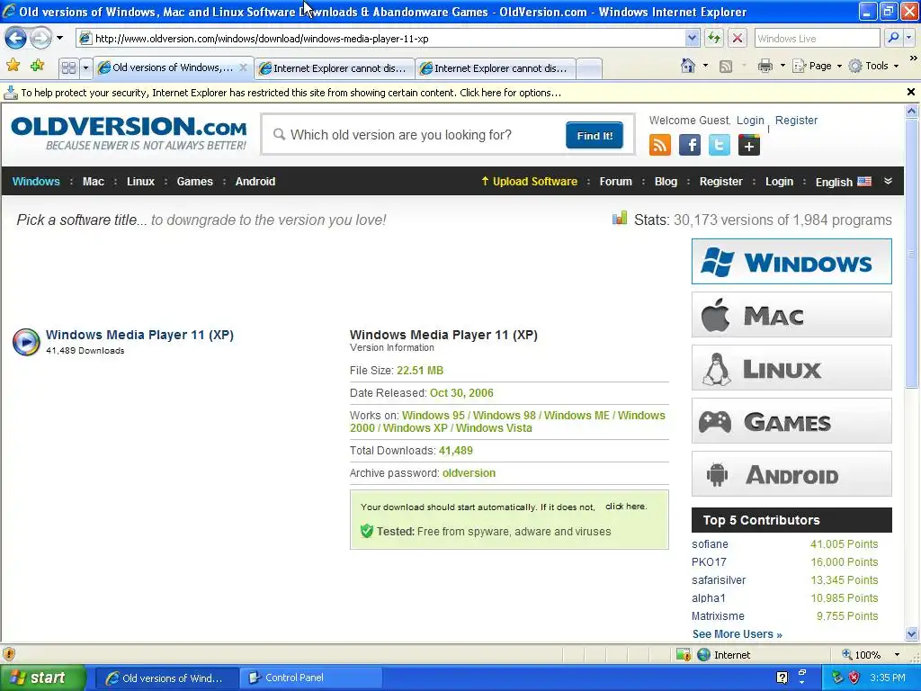Click the Windows Live search box

tap(817, 39)
